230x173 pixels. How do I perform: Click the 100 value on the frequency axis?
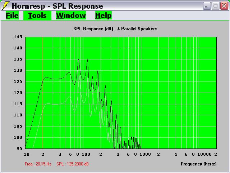click(x=86, y=154)
